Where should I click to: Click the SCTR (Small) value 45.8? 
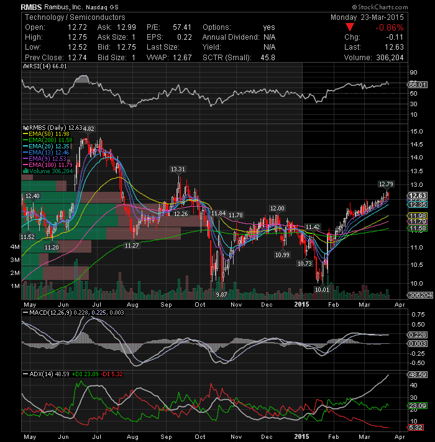tap(268, 58)
